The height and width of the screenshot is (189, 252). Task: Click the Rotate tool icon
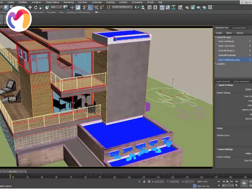pyautogui.click(x=36, y=7)
